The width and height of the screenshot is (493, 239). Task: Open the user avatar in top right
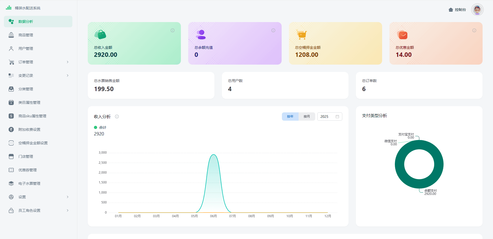pos(477,10)
